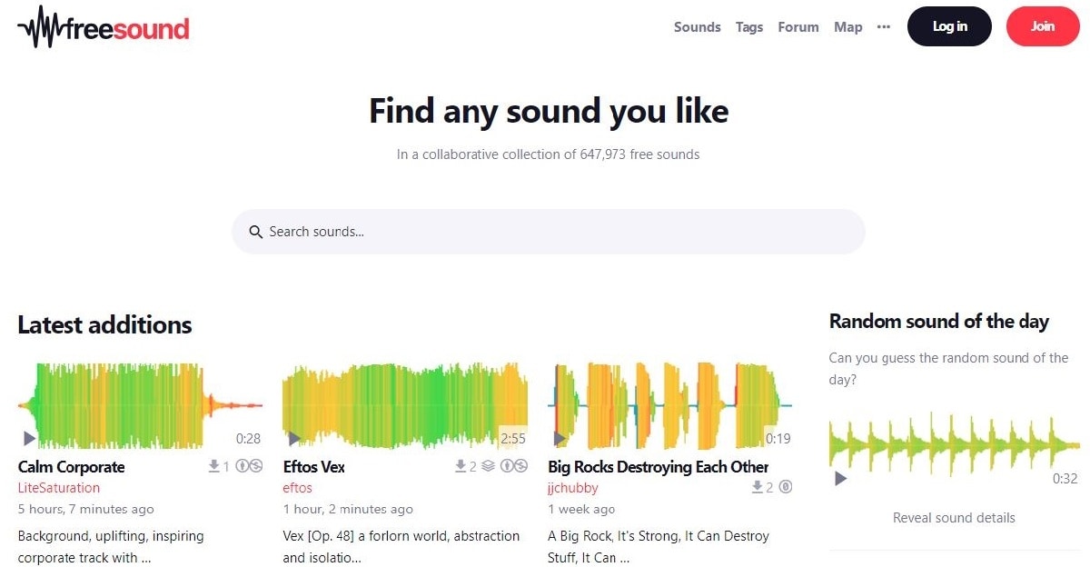Screen dimensions: 1090x567
Task: Click '1 week ago' timestamp
Action: click(581, 509)
